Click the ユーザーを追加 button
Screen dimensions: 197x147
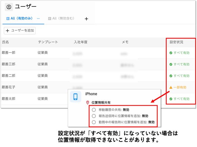(x=20, y=30)
